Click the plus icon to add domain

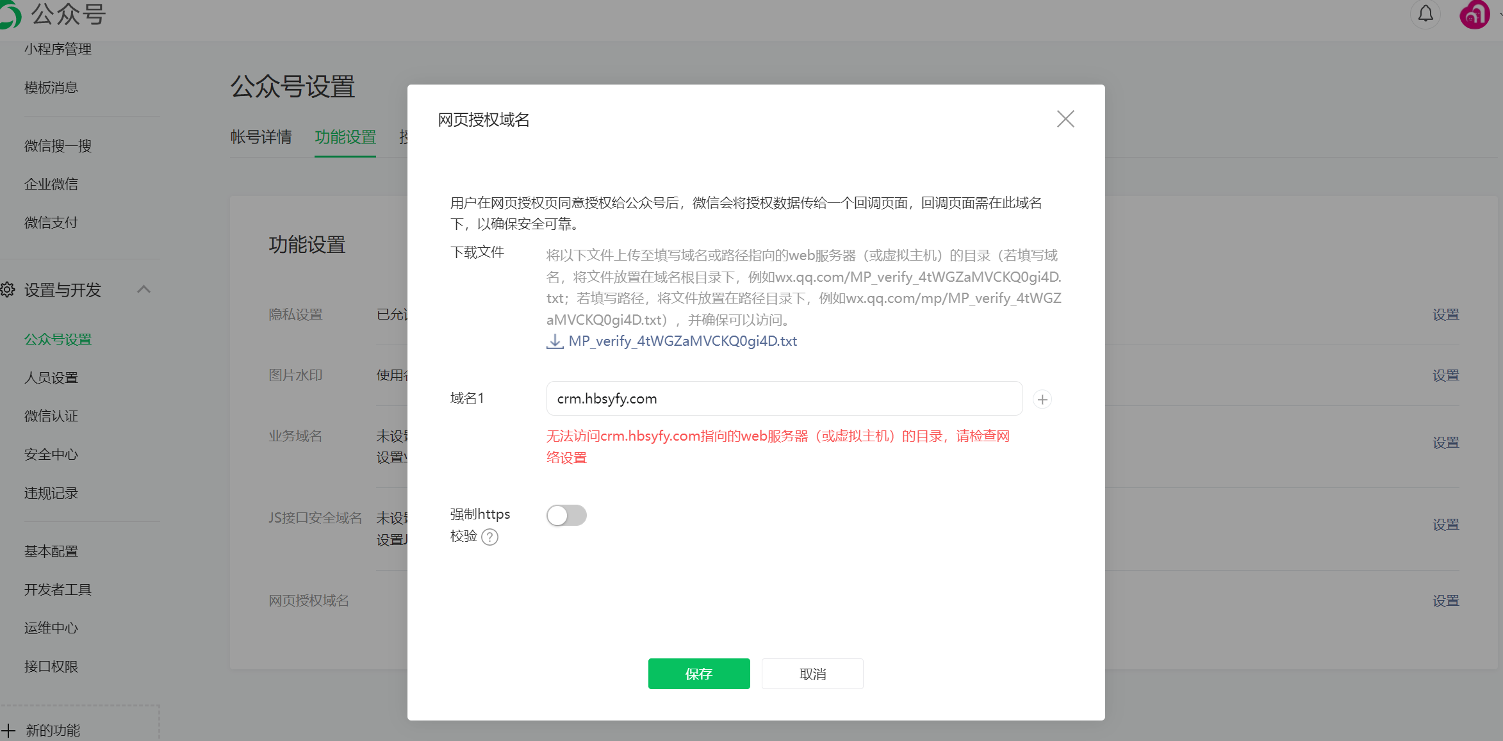1042,400
